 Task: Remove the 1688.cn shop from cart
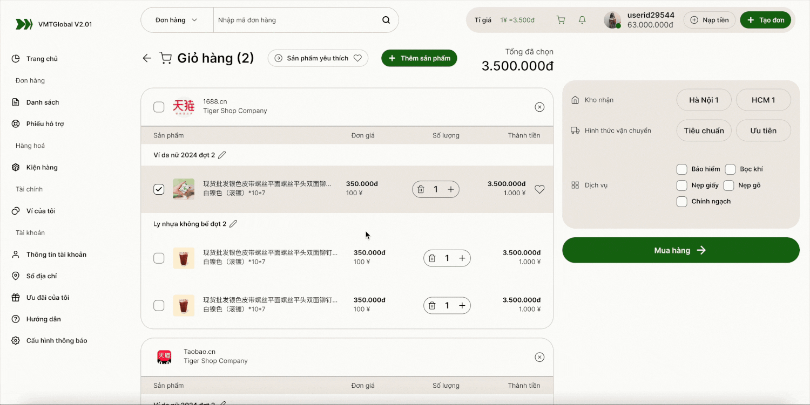click(x=539, y=107)
